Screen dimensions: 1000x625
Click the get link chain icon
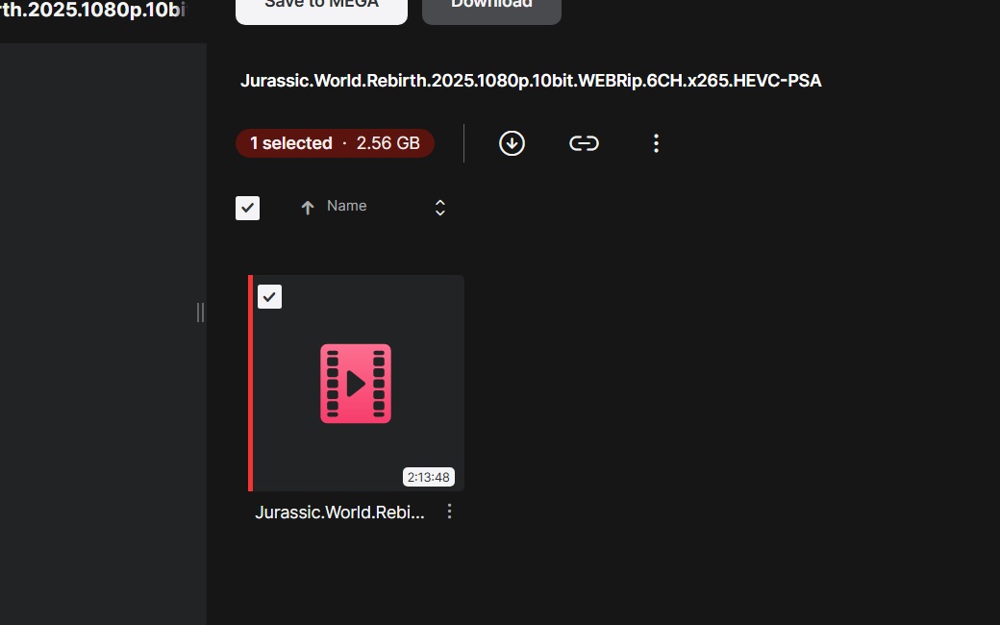584,143
